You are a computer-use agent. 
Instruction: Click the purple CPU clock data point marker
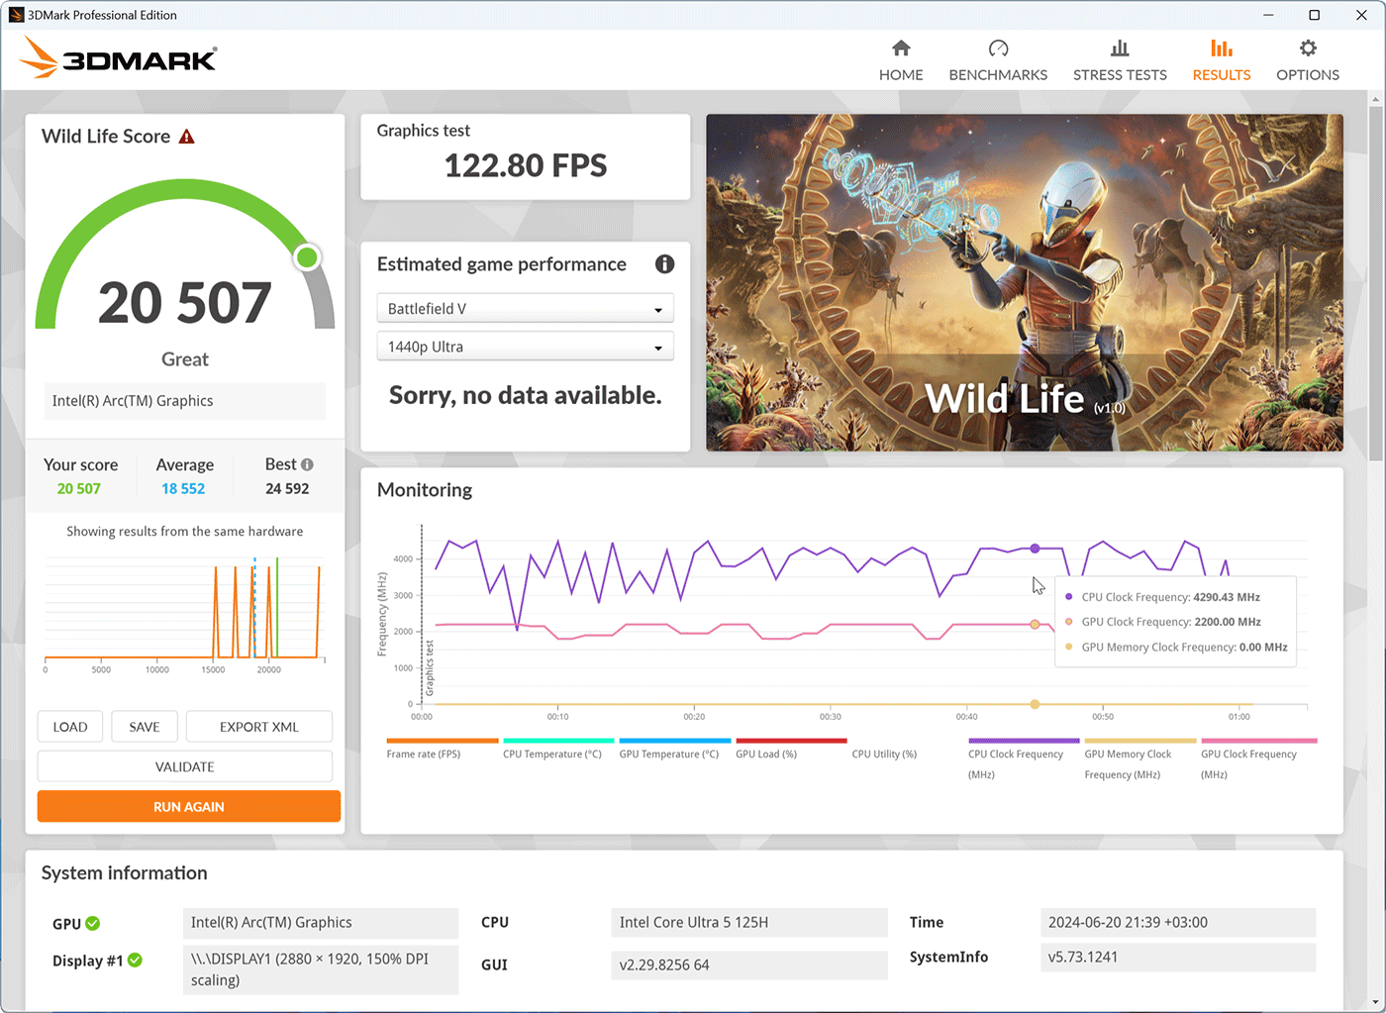coord(1035,549)
